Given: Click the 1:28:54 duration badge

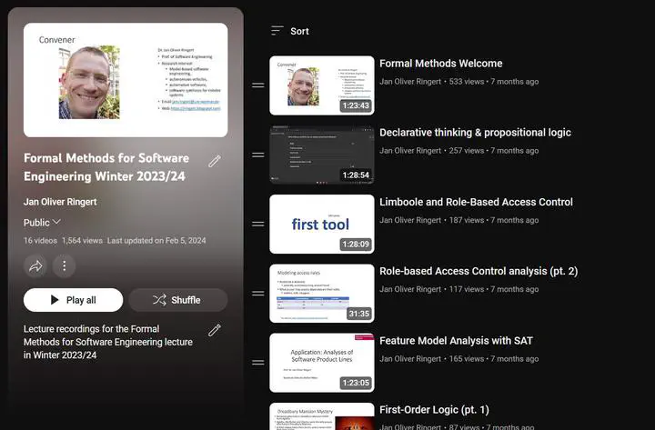Looking at the screenshot, I should point(356,175).
